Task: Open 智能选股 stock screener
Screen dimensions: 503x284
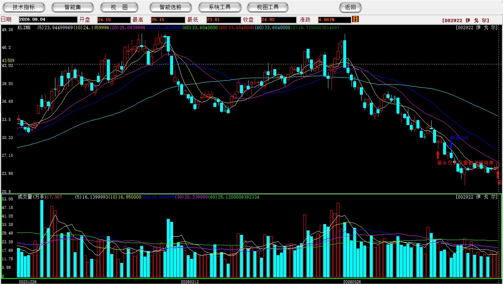Action: (171, 7)
